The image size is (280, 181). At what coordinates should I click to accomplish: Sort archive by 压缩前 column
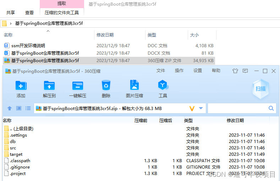click(141, 121)
